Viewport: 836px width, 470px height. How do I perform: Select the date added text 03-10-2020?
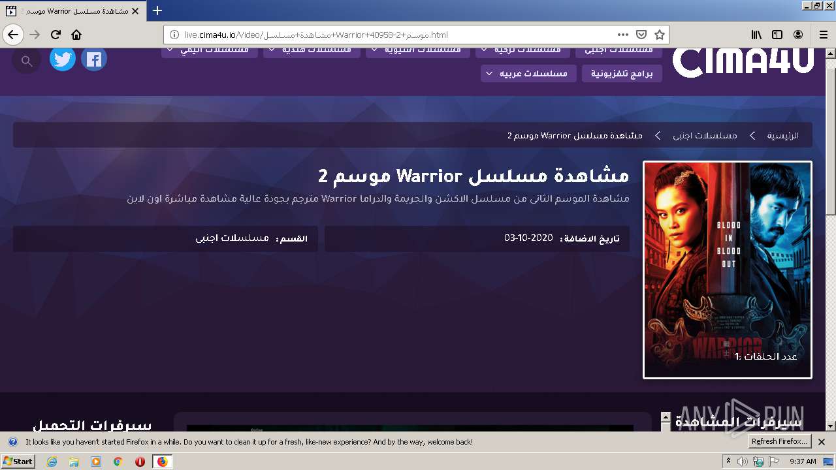pos(528,238)
